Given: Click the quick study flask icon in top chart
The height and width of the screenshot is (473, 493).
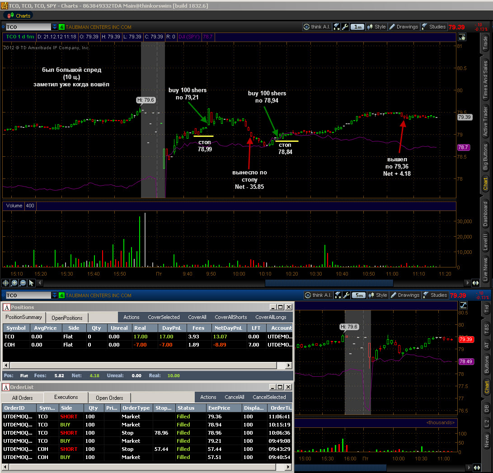Looking at the screenshot, I should click(336, 27).
